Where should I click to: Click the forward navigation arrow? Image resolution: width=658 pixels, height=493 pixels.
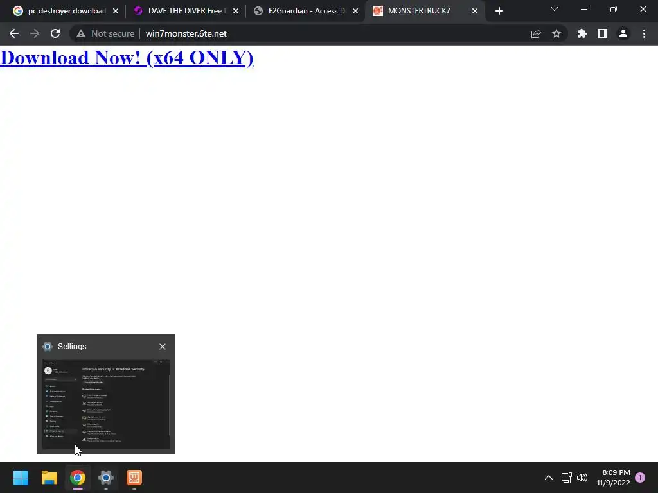(35, 33)
